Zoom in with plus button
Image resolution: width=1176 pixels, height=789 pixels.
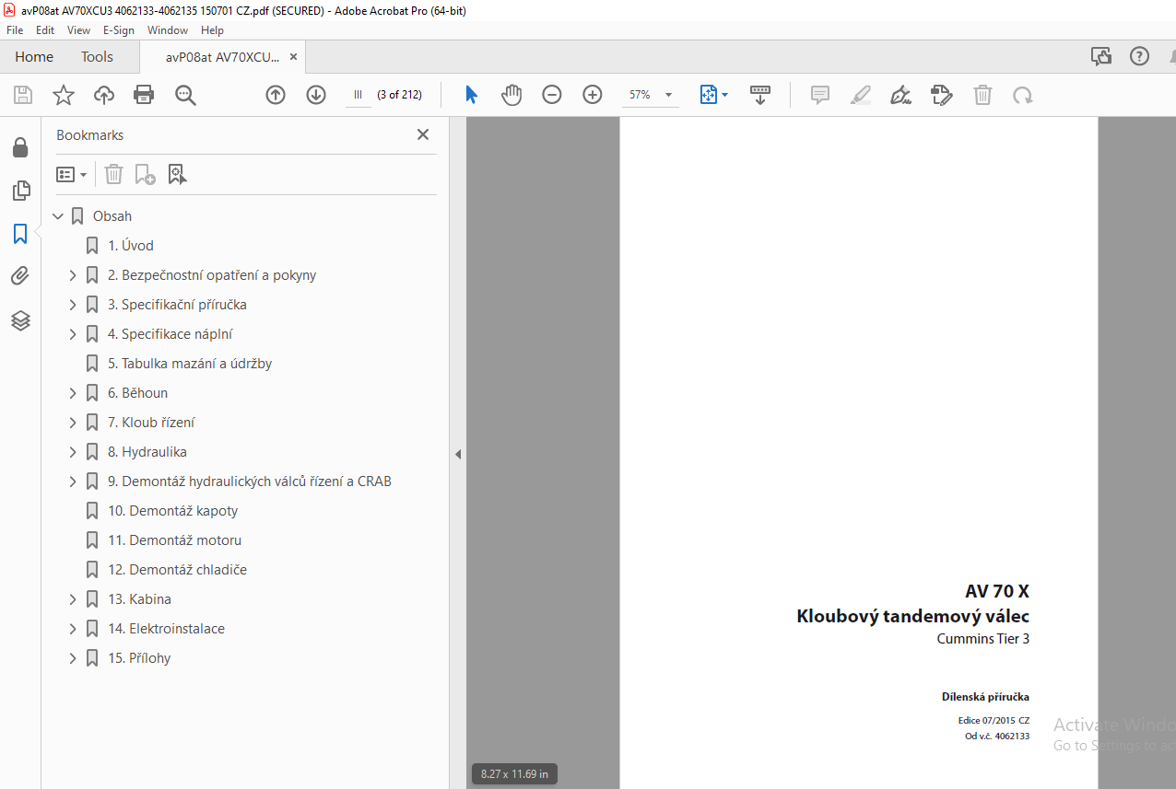[593, 95]
